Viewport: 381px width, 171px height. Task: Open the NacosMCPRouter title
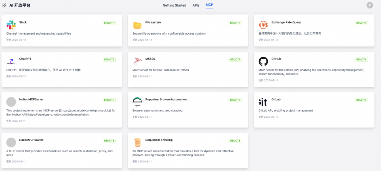(x=31, y=140)
